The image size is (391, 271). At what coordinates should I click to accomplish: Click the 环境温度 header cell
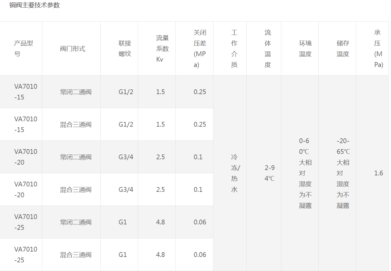pos(305,49)
